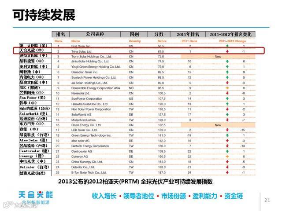The height and width of the screenshot is (211, 282).
Task: Click the blue text 收入增长
Action: pos(104,196)
